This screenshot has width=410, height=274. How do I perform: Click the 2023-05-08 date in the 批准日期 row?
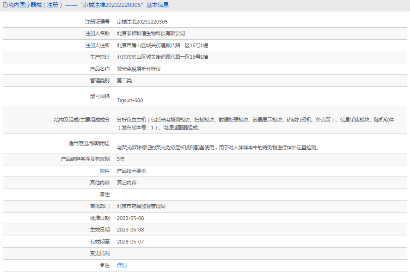(x=130, y=218)
